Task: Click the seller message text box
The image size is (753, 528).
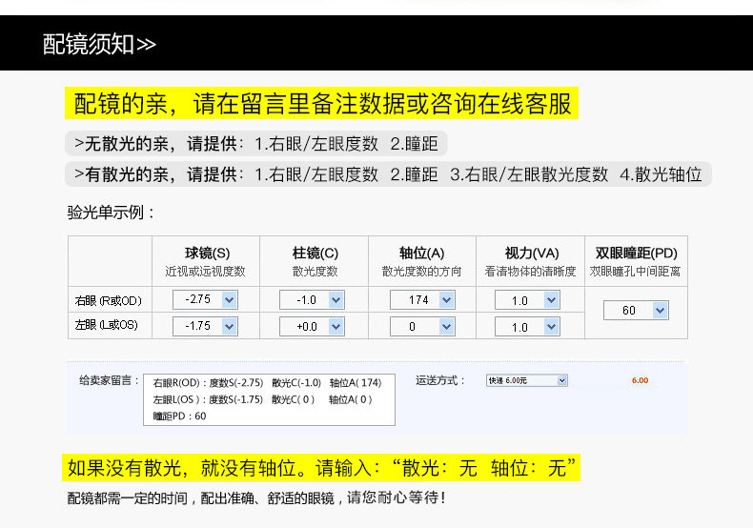Action: (x=269, y=399)
